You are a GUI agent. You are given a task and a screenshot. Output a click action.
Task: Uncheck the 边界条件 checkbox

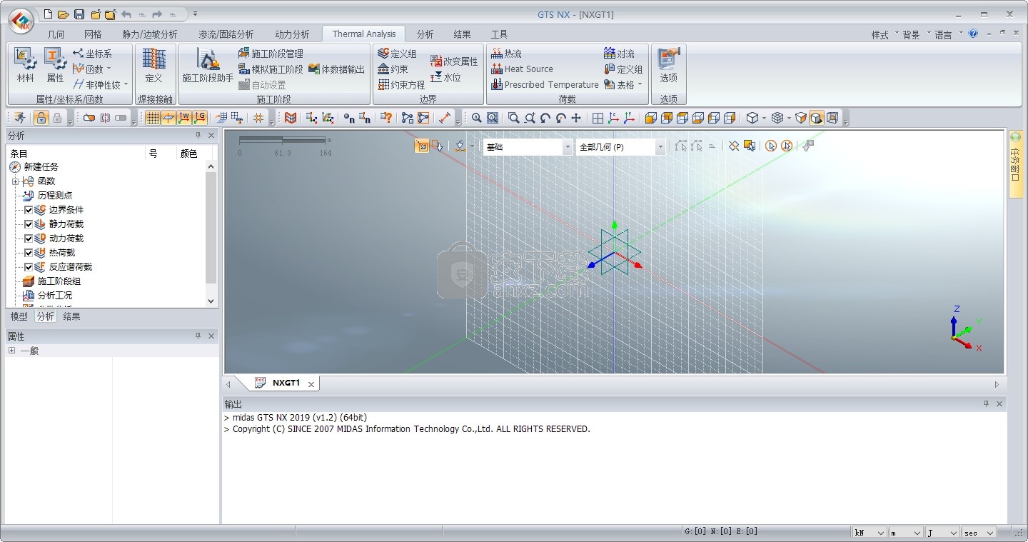pos(29,210)
